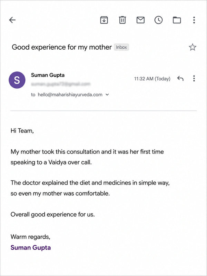This screenshot has width=207, height=276.
Task: Click the purple Suman Gupta signature
Action: tap(31, 248)
